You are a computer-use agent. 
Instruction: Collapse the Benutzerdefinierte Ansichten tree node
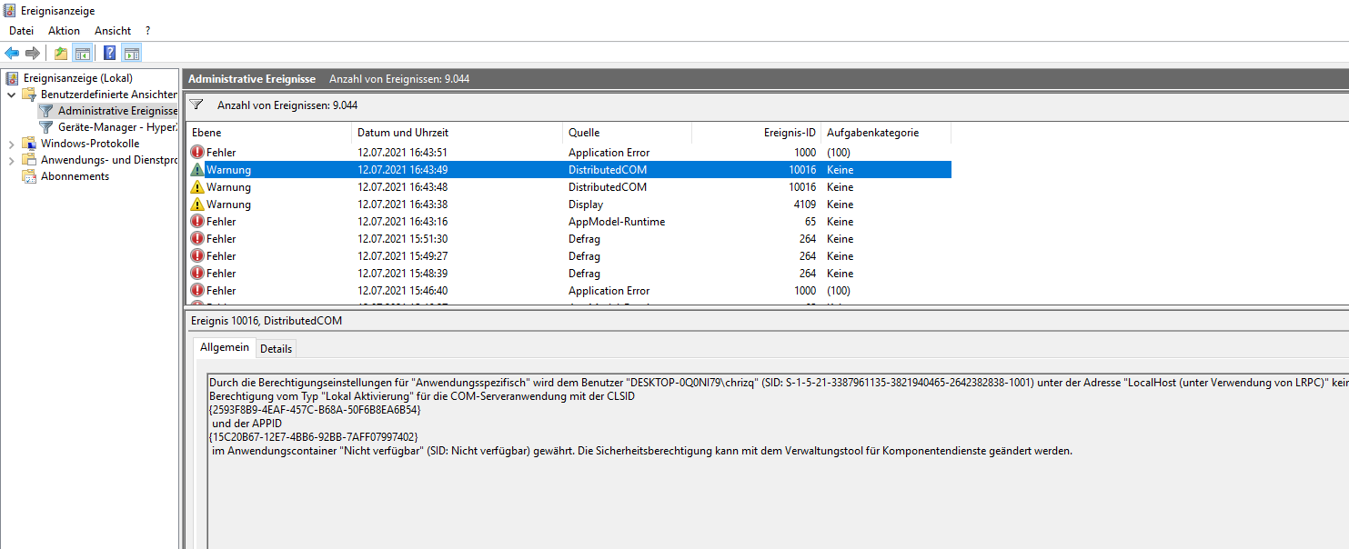coord(11,95)
